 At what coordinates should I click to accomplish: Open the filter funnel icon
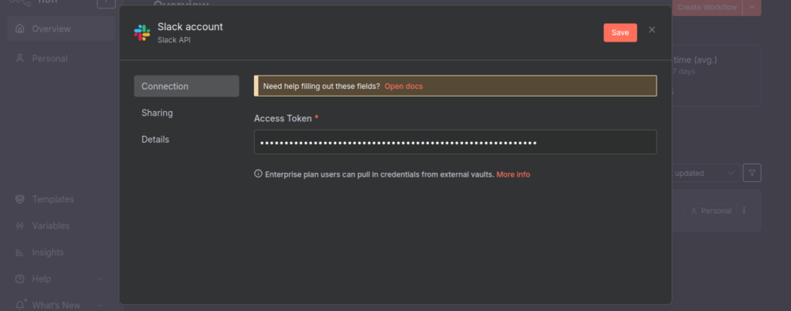click(752, 173)
